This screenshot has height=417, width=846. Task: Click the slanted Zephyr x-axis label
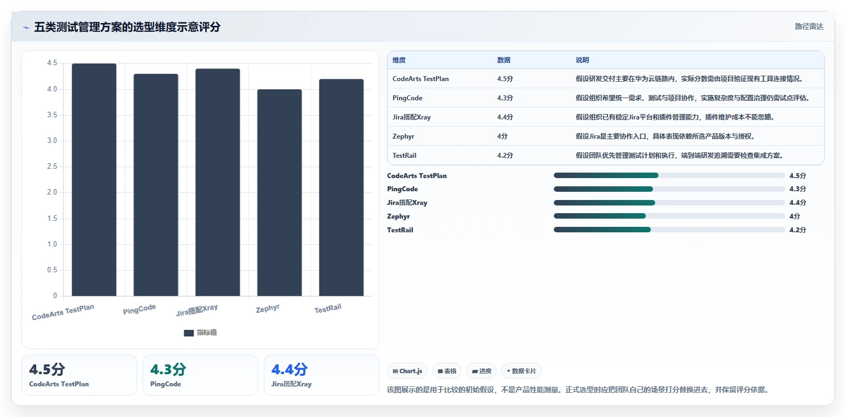[268, 309]
